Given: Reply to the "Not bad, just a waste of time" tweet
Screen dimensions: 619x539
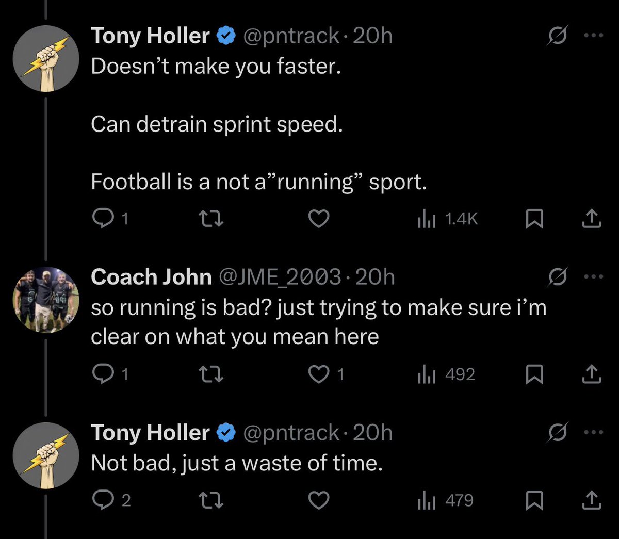Looking at the screenshot, I should pyautogui.click(x=110, y=500).
